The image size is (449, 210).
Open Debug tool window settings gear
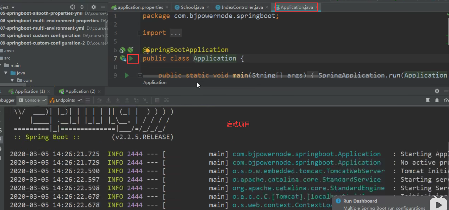point(437,91)
